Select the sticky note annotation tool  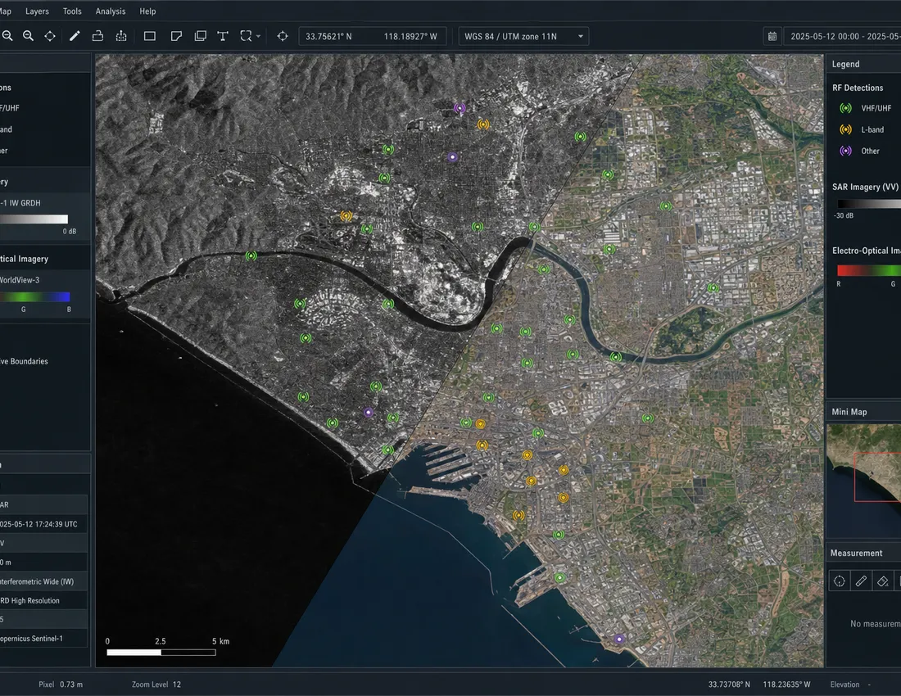pyautogui.click(x=176, y=36)
